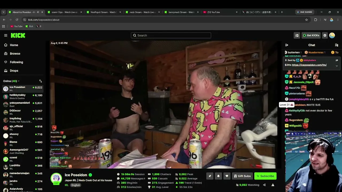Open the settings gear in Kick header
Image resolution: width=342 pixels, height=192 pixels.
(x=325, y=35)
